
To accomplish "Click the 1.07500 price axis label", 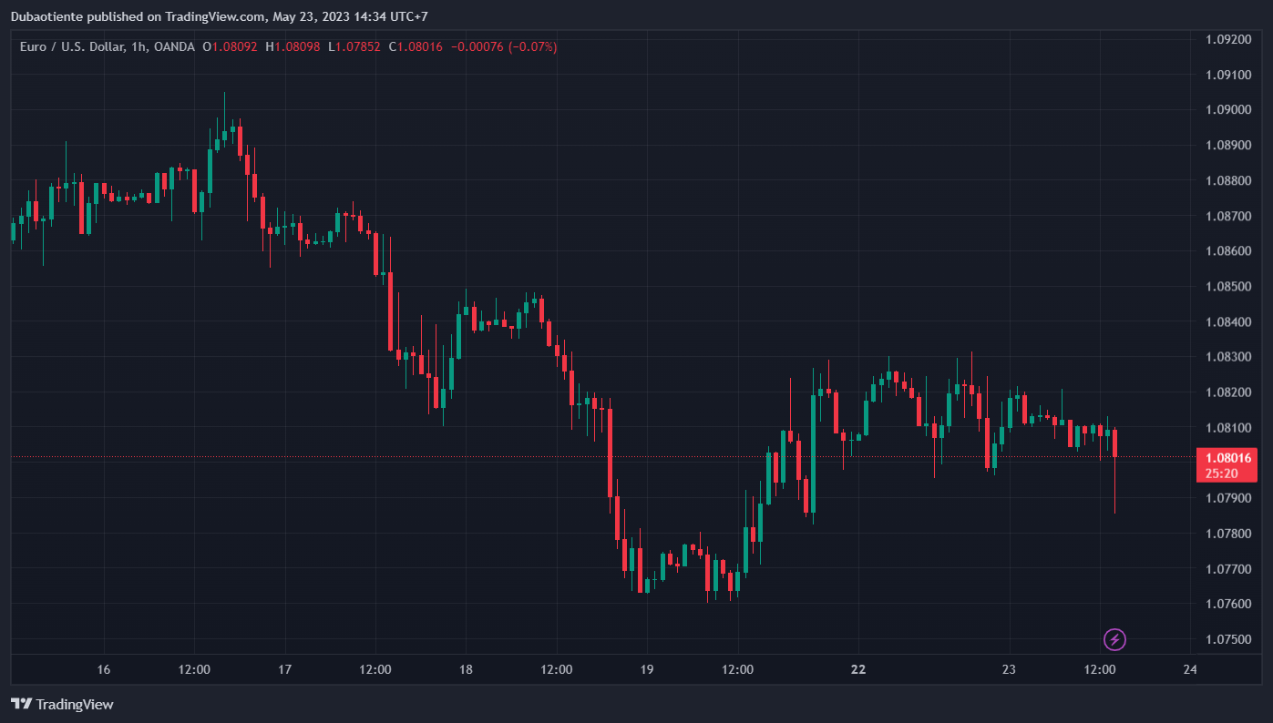I will (1227, 639).
